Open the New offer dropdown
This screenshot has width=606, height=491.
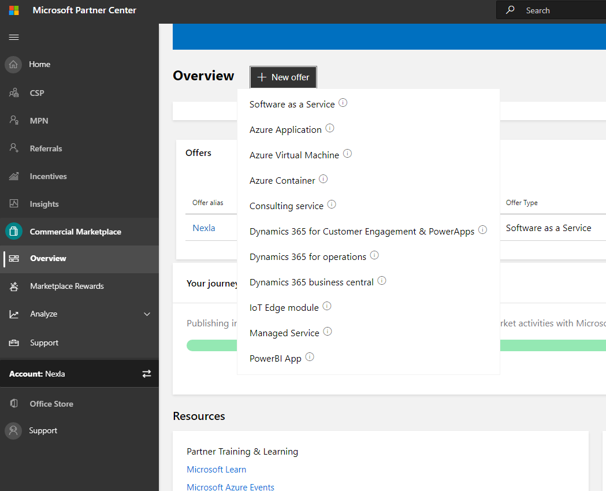click(x=283, y=77)
